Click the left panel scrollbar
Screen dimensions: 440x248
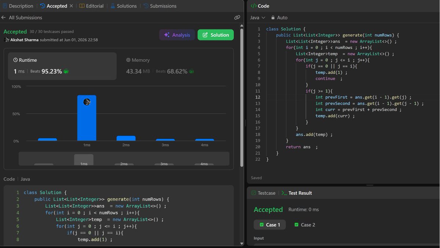click(x=242, y=97)
